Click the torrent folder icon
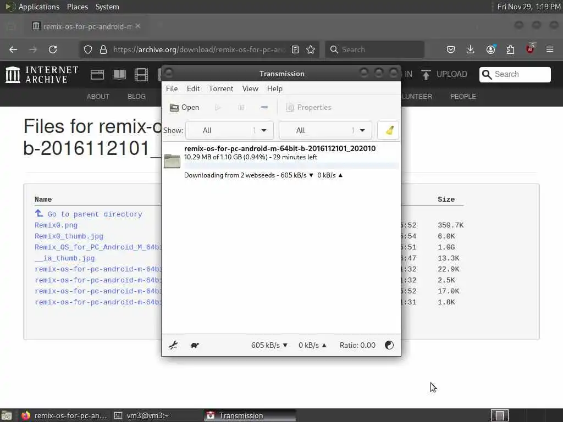The height and width of the screenshot is (422, 563). [x=172, y=161]
